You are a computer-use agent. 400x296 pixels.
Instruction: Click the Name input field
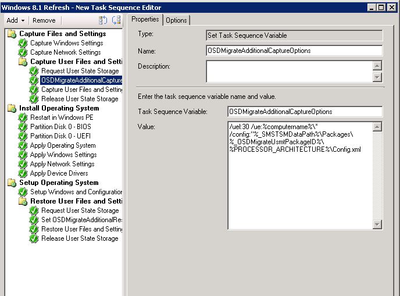pos(294,51)
